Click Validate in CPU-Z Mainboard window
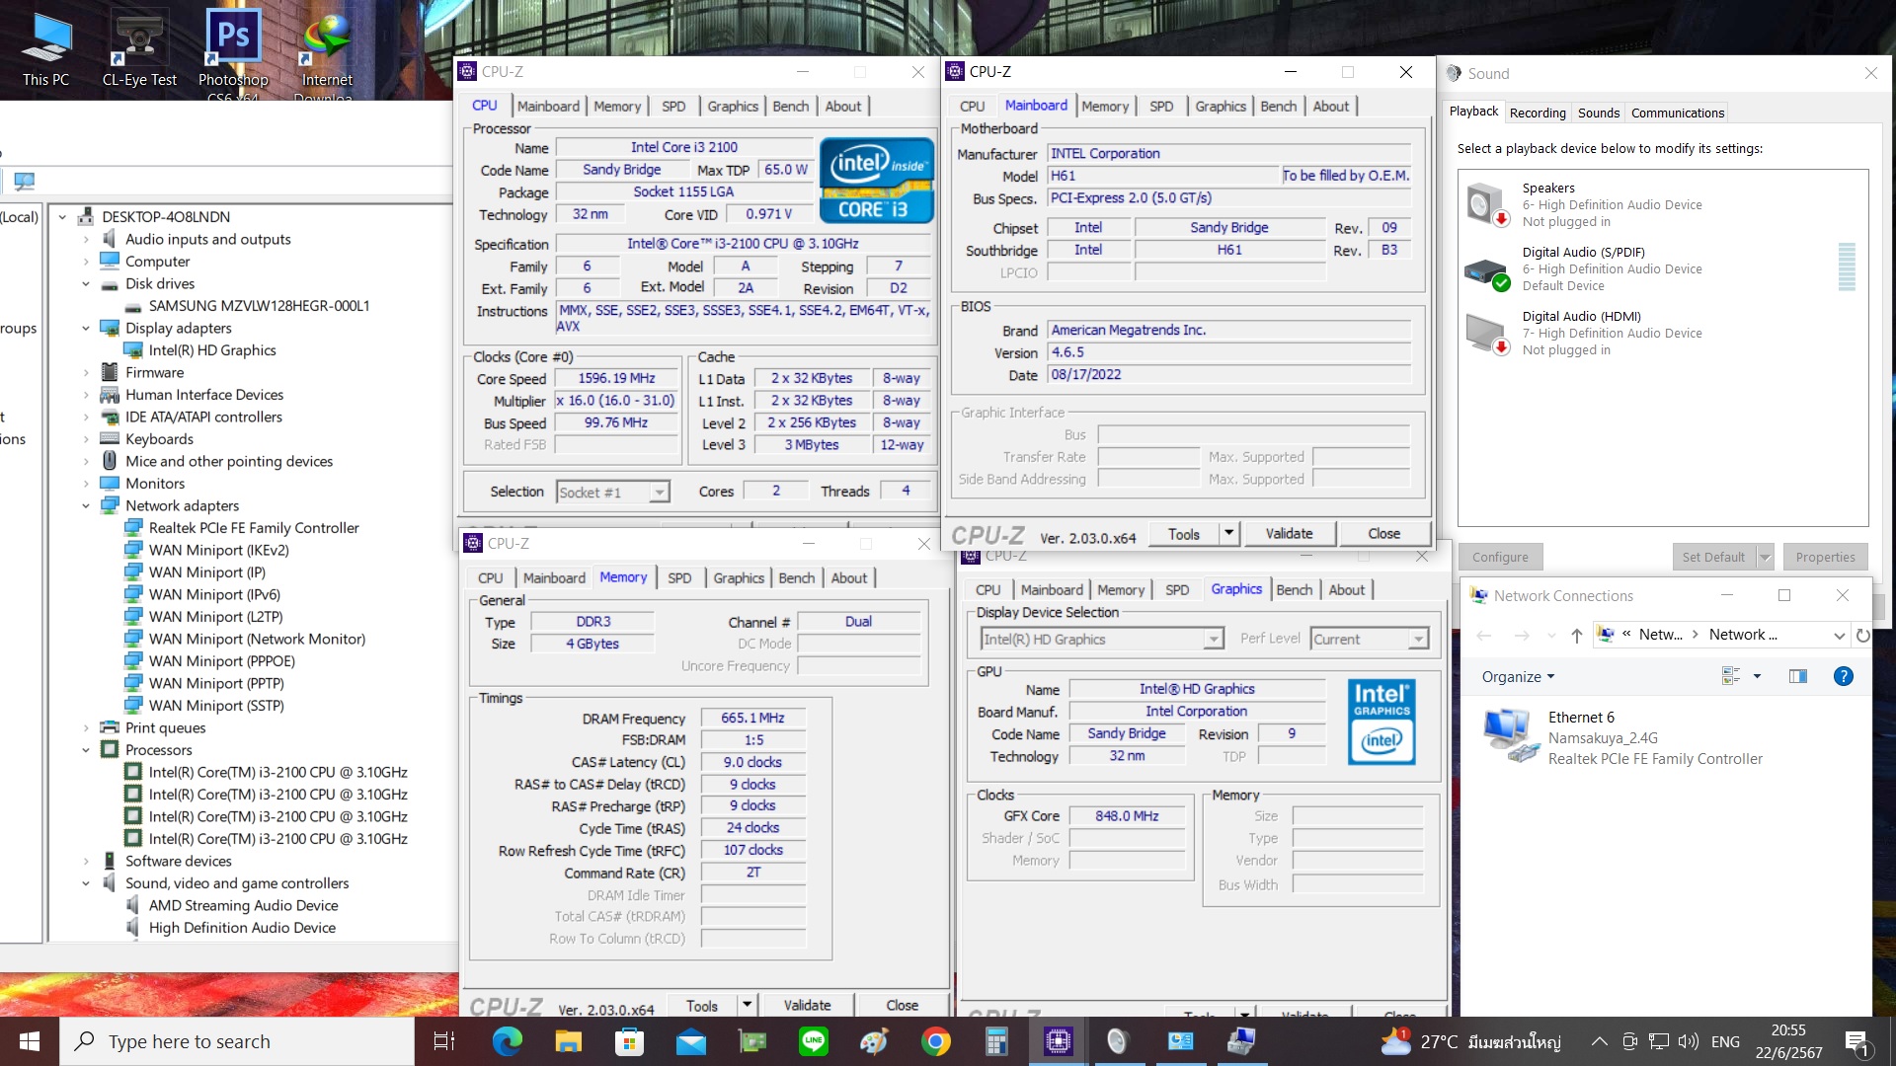1896x1066 pixels. pos(1289,533)
